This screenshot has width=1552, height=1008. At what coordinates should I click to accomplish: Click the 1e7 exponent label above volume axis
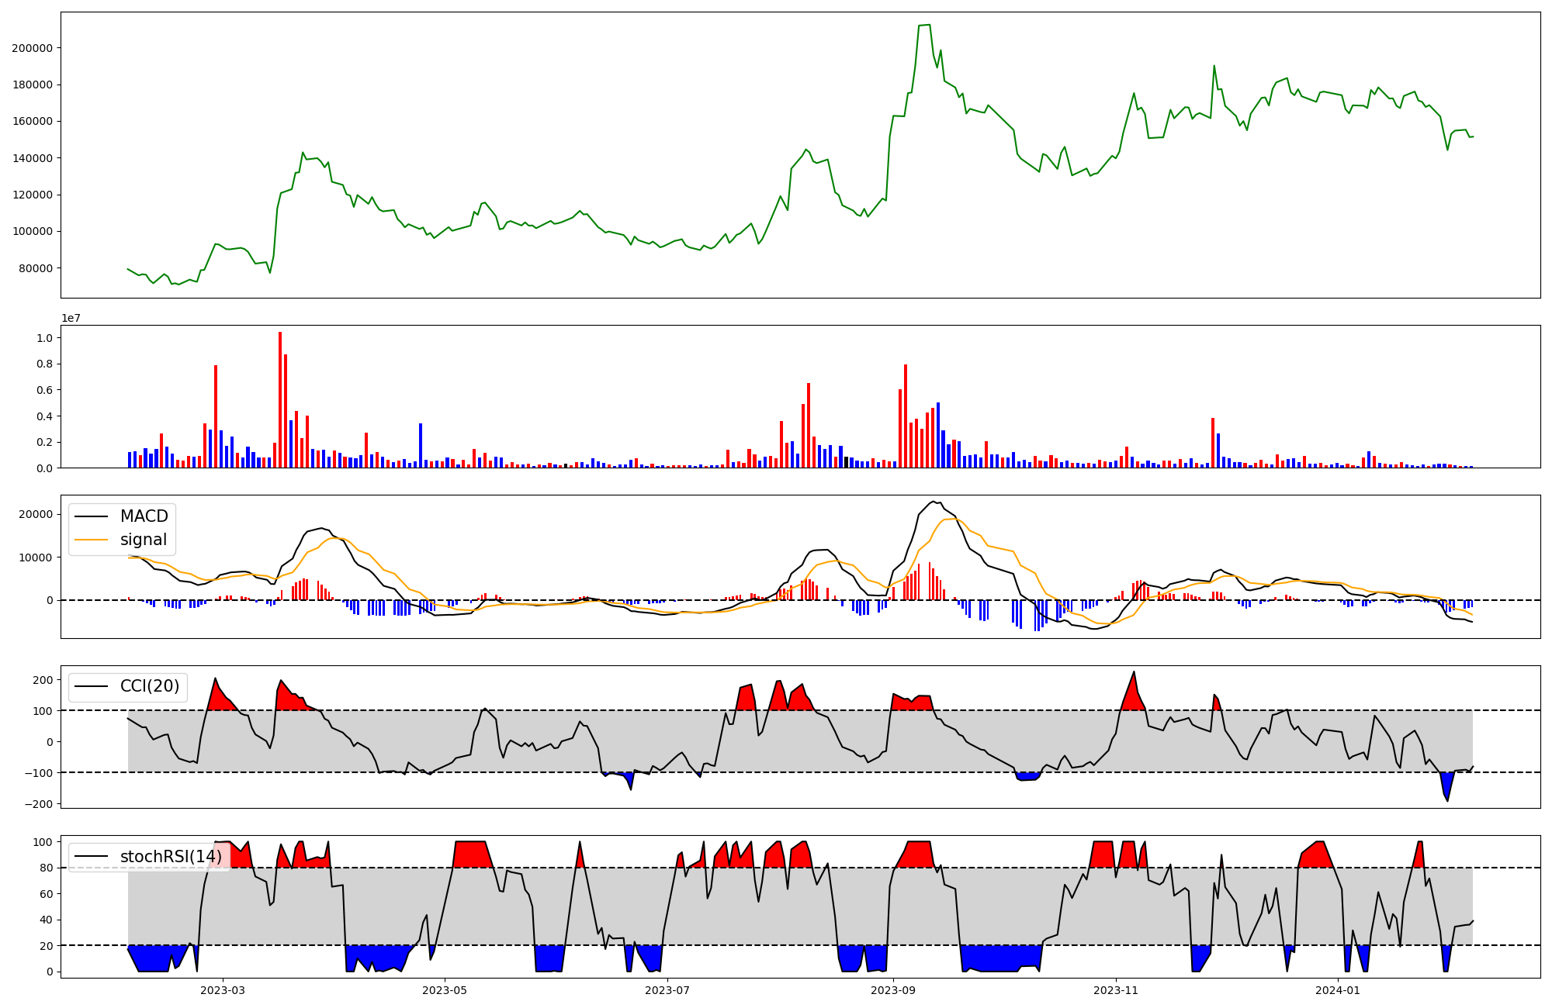pyautogui.click(x=71, y=319)
